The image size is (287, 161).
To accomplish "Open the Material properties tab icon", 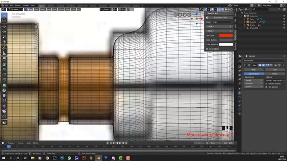I will 239,114.
